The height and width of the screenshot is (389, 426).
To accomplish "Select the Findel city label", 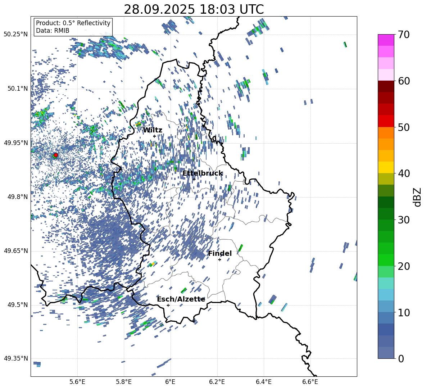I will tap(220, 254).
